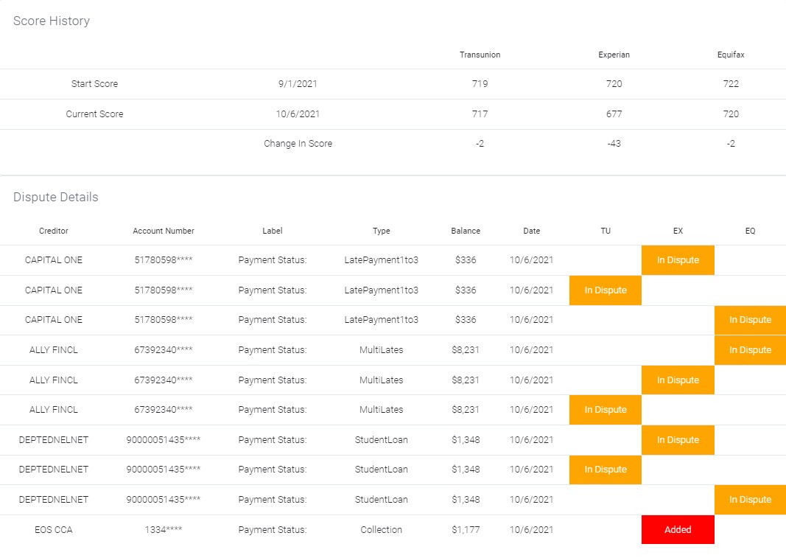The height and width of the screenshot is (558, 786).
Task: Click the Account Number column header
Action: point(164,231)
